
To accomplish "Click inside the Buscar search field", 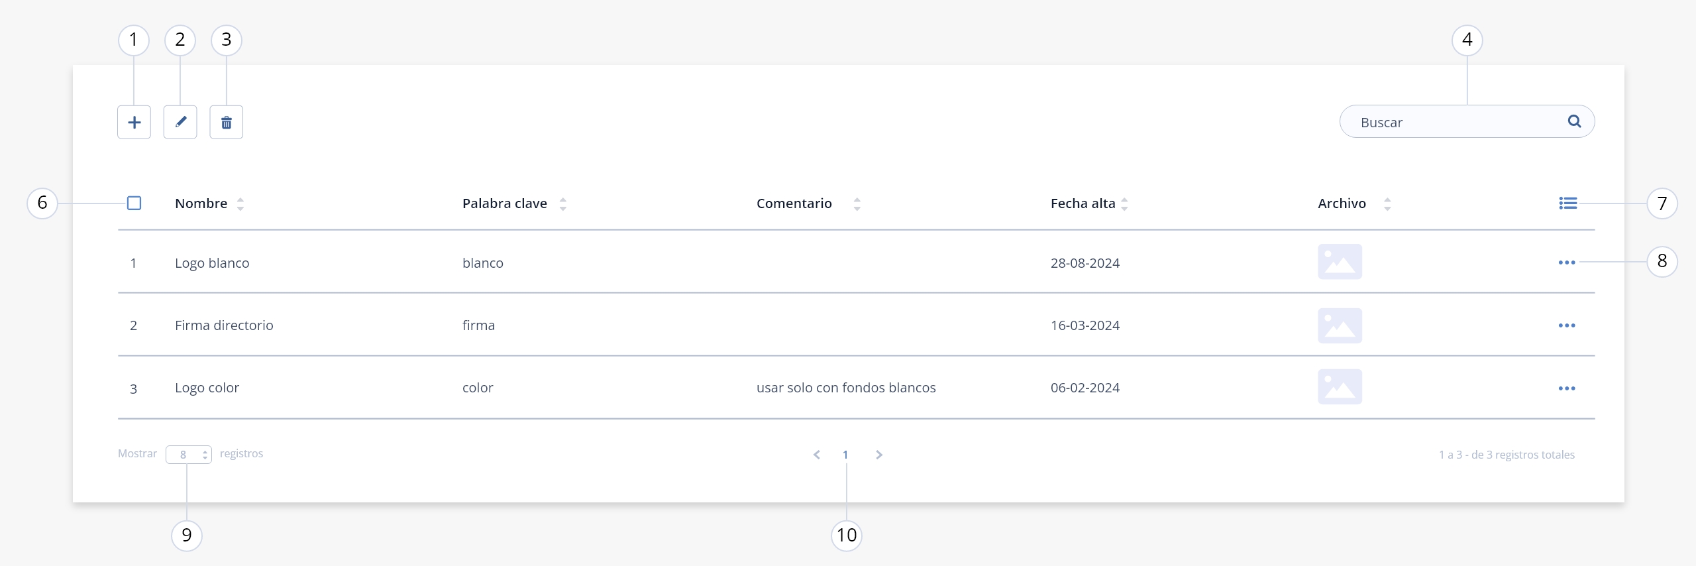I will 1457,122.
